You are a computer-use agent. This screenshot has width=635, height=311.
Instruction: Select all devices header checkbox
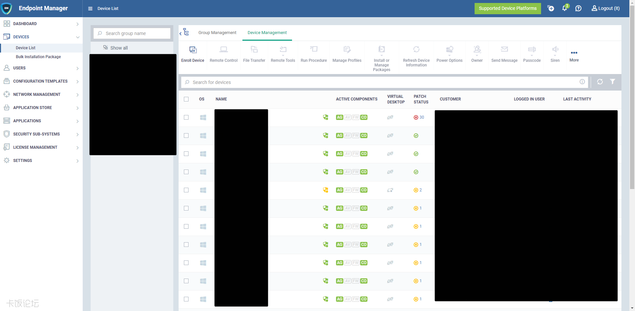tap(186, 99)
